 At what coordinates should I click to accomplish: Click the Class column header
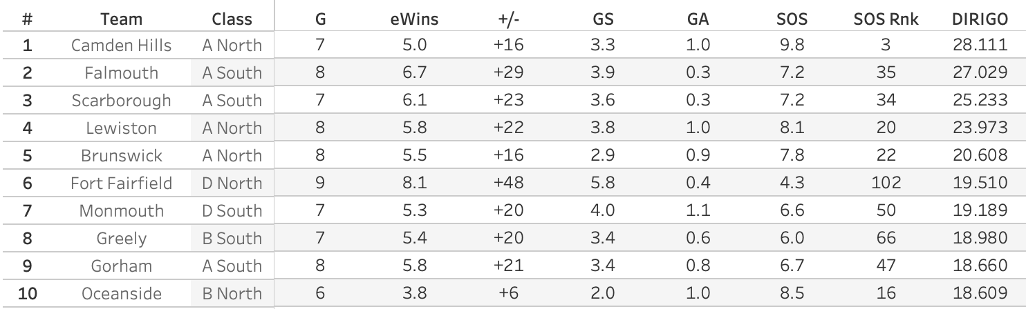(x=232, y=19)
